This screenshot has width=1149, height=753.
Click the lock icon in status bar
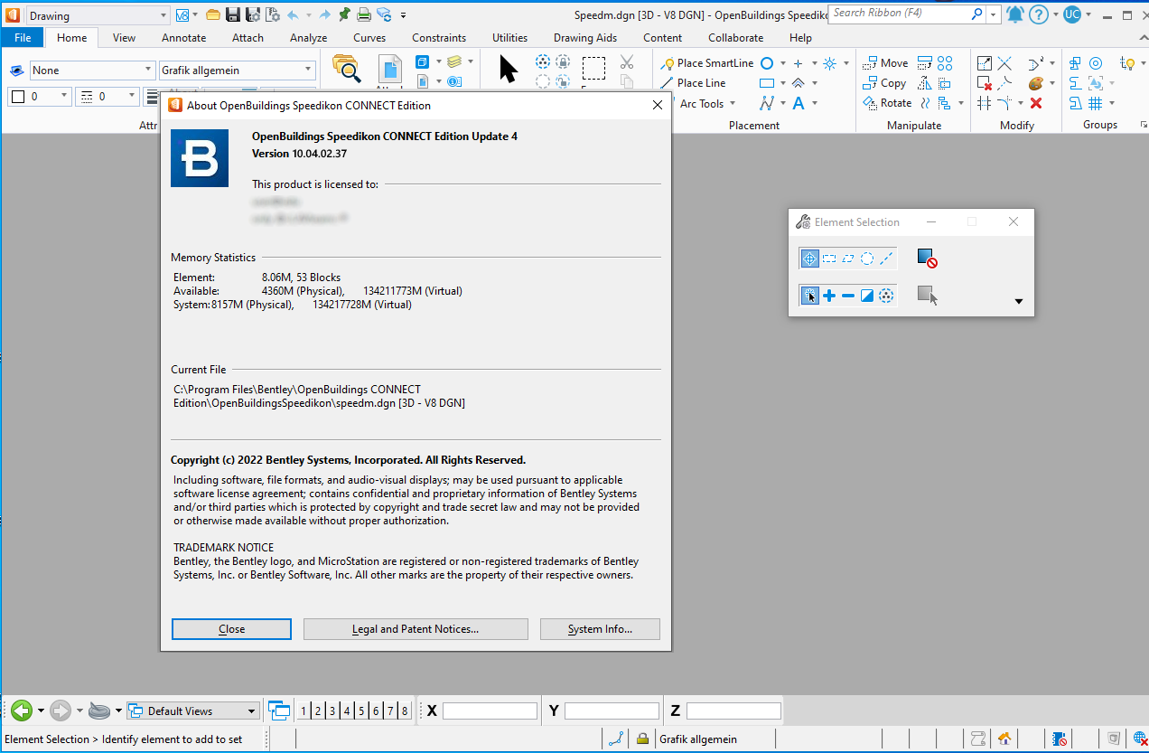(x=642, y=739)
